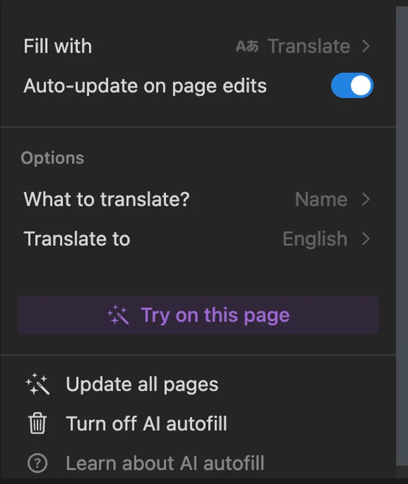408x484 pixels.
Task: Click the Auto-update on page edits label
Action: [x=145, y=86]
